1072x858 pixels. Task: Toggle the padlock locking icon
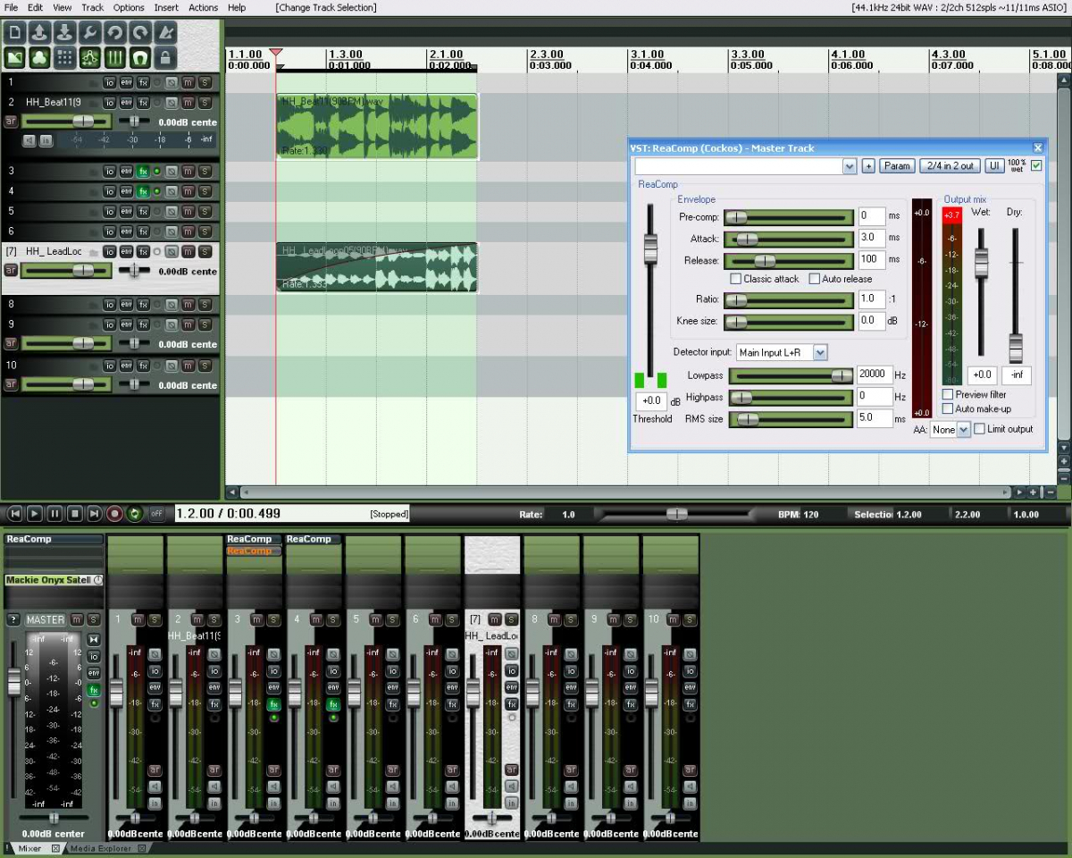[x=165, y=58]
